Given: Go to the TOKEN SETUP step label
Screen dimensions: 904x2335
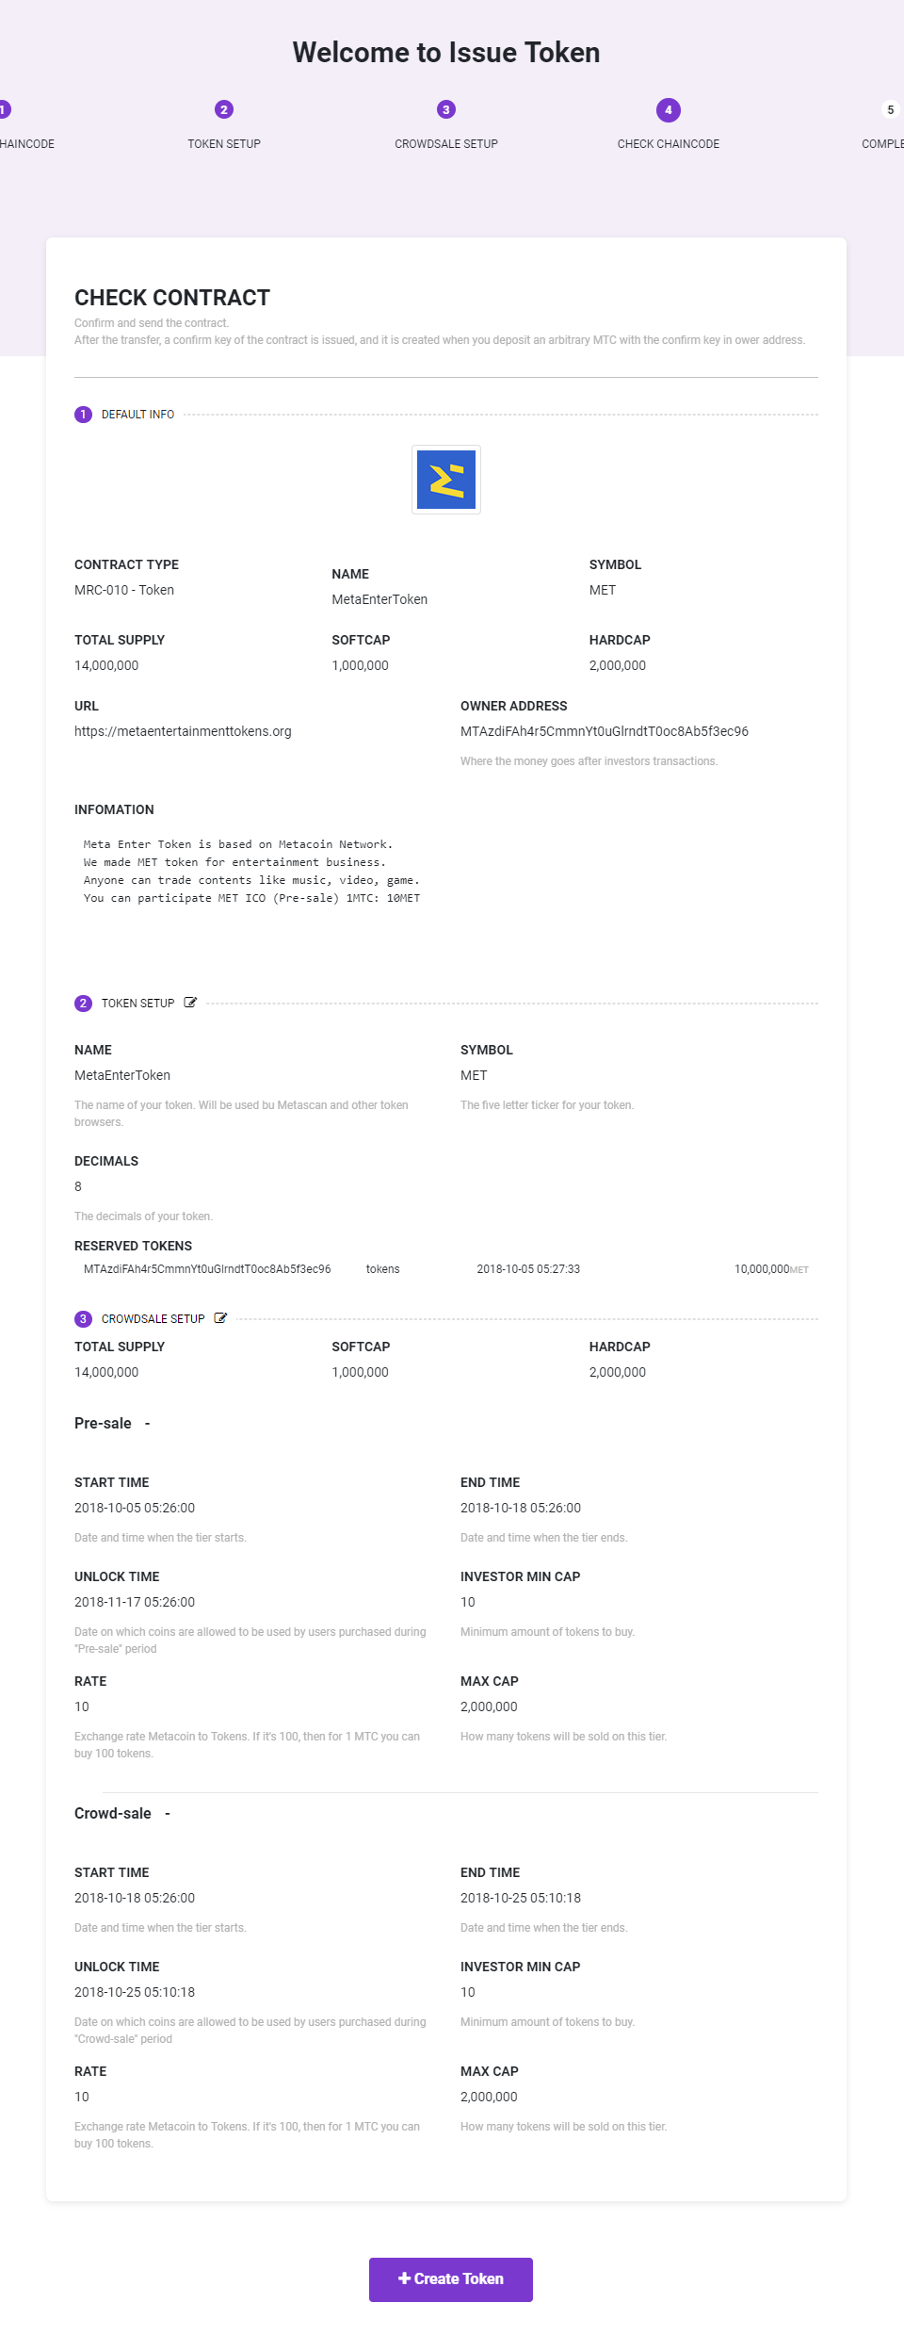Looking at the screenshot, I should 224,144.
